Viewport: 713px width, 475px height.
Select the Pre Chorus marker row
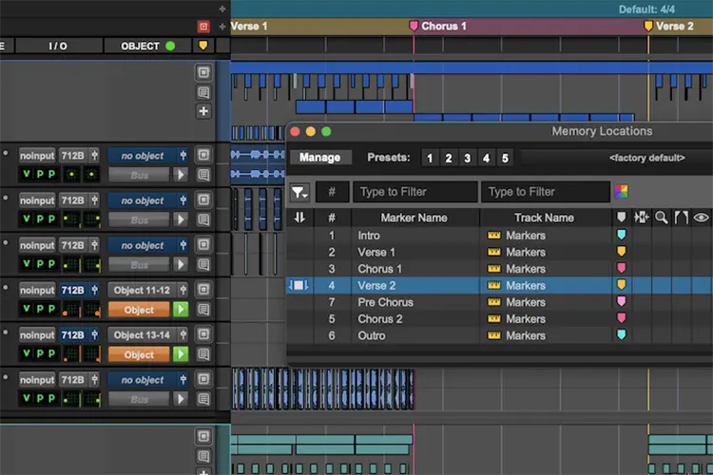[499, 302]
